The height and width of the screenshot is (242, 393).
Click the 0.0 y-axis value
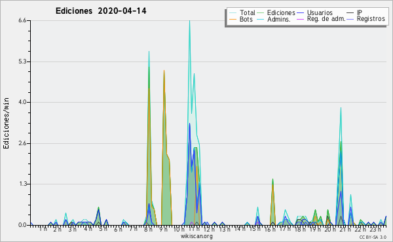click(x=22, y=225)
